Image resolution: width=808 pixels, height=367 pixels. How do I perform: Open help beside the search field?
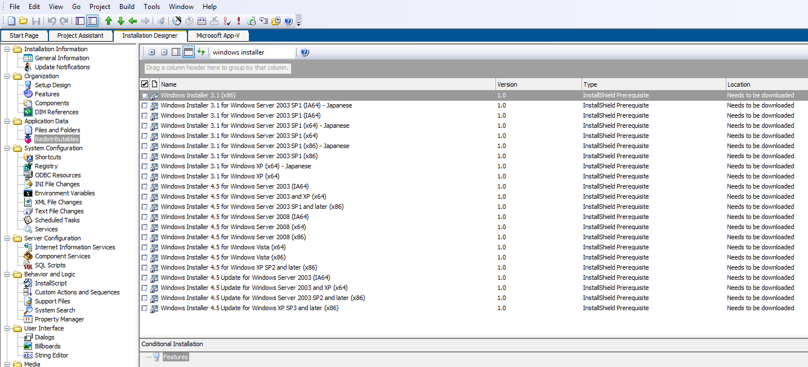(305, 52)
